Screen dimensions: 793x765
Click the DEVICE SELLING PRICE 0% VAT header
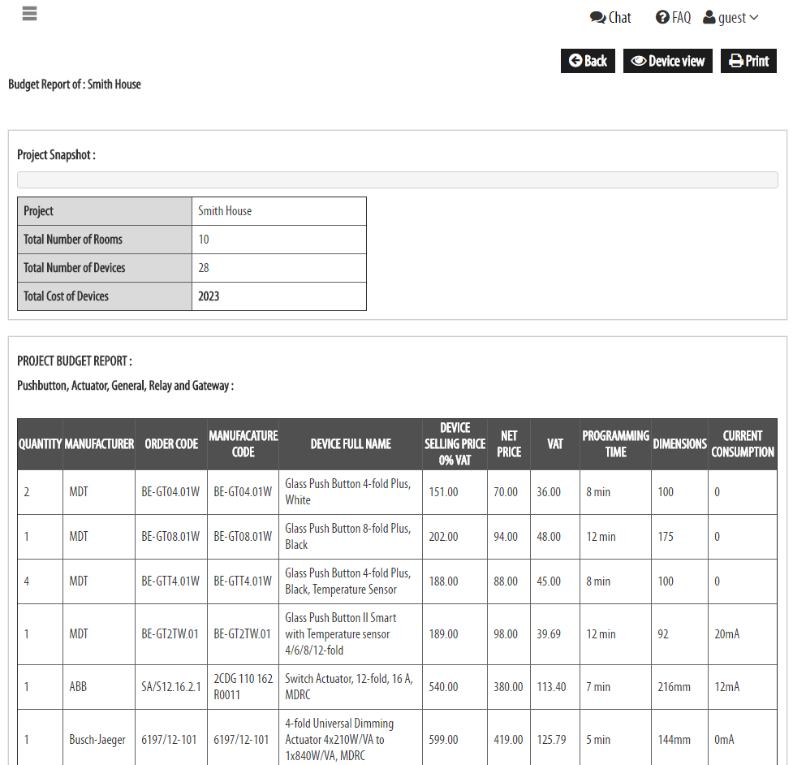coord(455,444)
